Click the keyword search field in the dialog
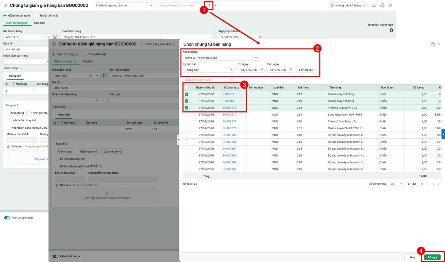 click(x=209, y=80)
